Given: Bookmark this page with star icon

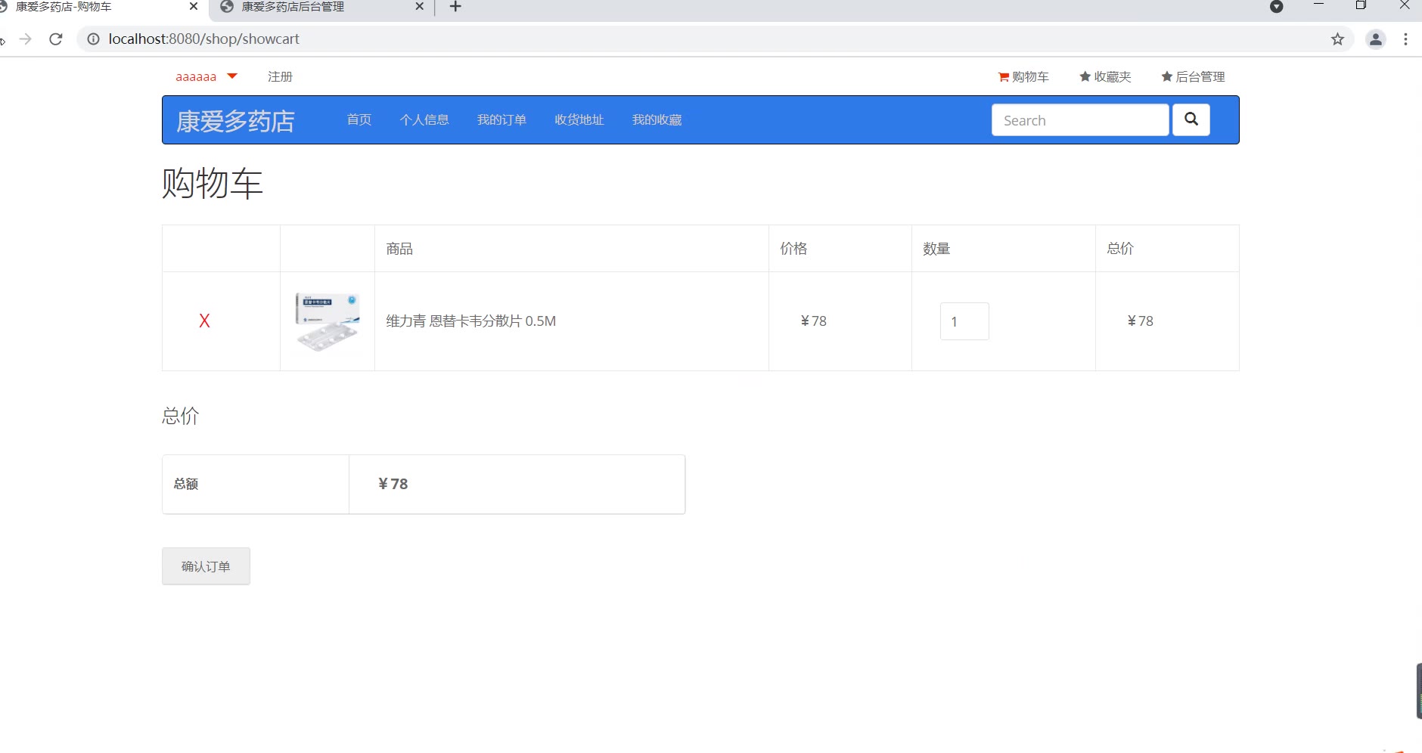Looking at the screenshot, I should 1337,39.
